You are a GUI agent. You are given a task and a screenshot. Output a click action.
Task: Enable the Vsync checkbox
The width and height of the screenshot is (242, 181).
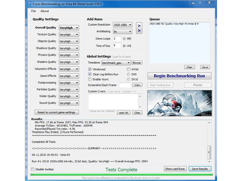90,79
